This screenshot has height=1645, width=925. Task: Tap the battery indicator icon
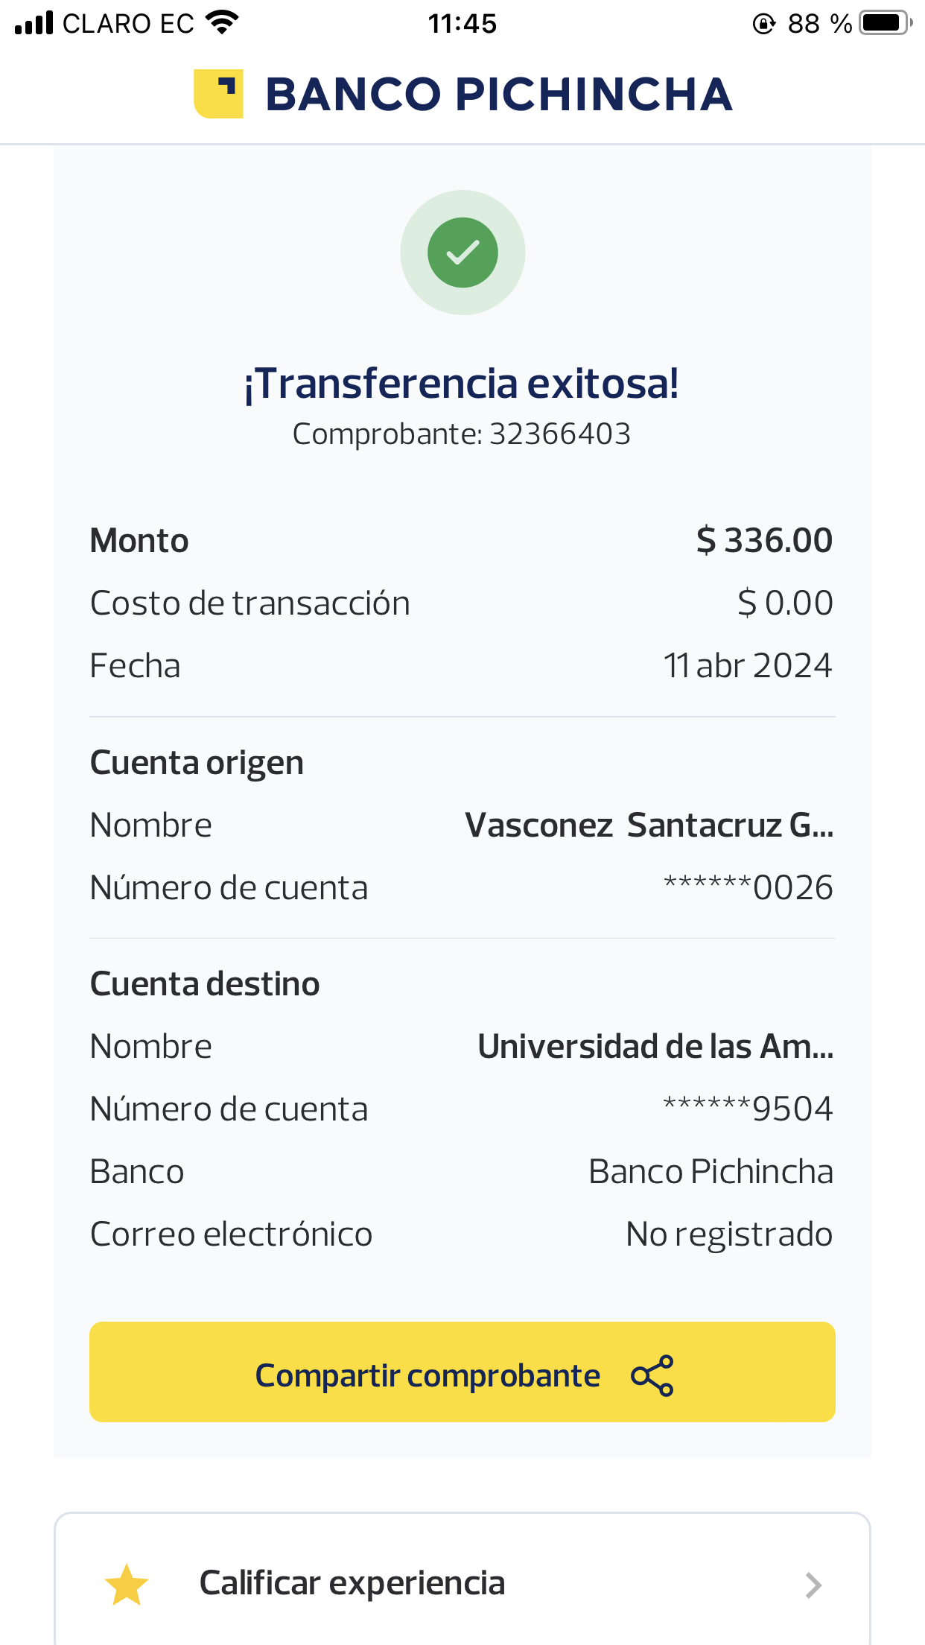(885, 23)
